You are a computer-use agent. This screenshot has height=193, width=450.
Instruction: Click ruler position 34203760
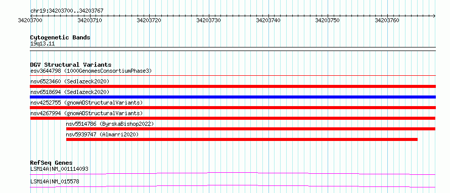click(x=387, y=21)
